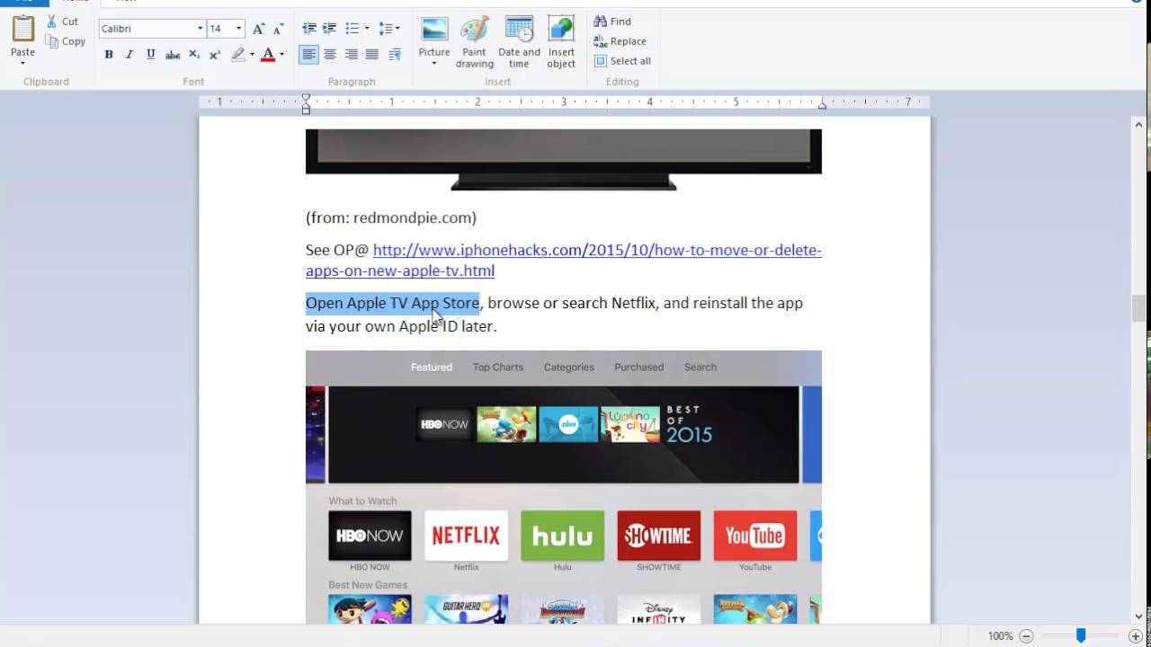Zoom out with the minus button
The width and height of the screenshot is (1151, 647).
pyautogui.click(x=1026, y=636)
